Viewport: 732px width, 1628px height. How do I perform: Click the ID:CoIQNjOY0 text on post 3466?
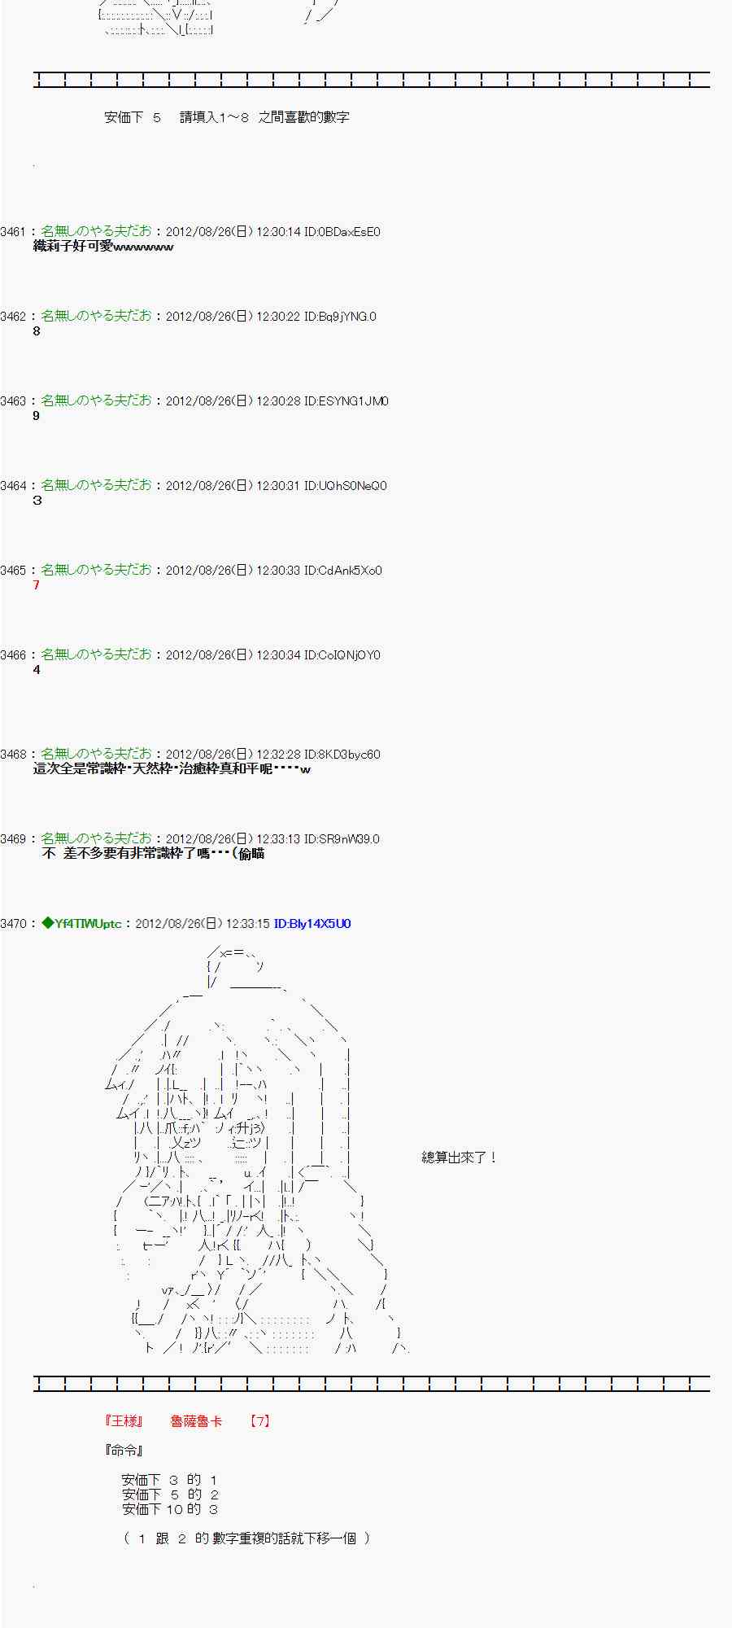coord(342,655)
